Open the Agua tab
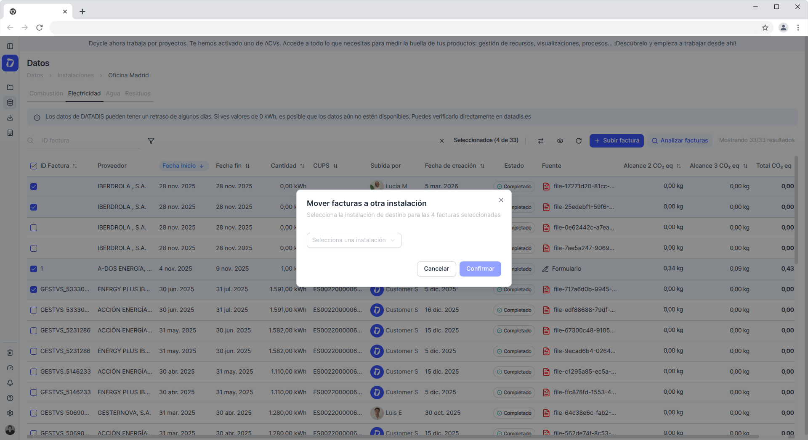The width and height of the screenshot is (808, 440). [x=113, y=93]
